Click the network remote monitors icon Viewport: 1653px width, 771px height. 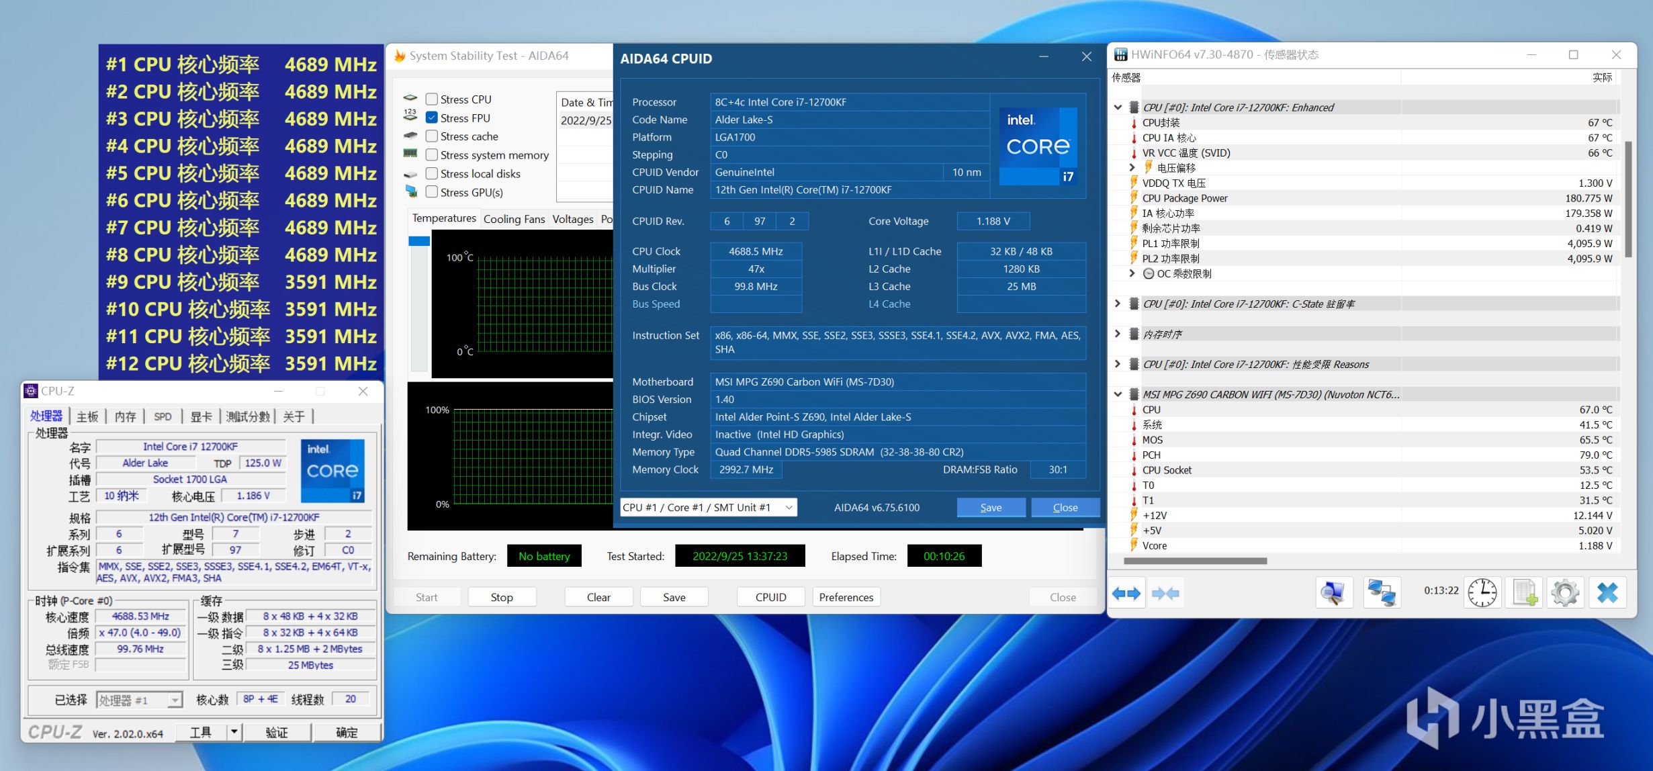[1382, 594]
